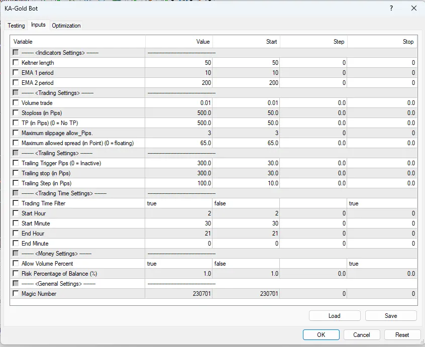Enable optimization for Magic Number
The width and height of the screenshot is (425, 347).
[x=16, y=294]
